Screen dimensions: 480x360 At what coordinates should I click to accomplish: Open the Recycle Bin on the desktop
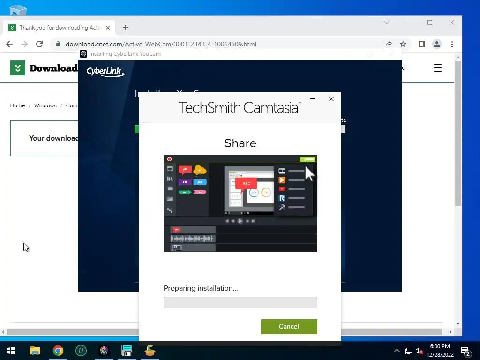tap(18, 10)
